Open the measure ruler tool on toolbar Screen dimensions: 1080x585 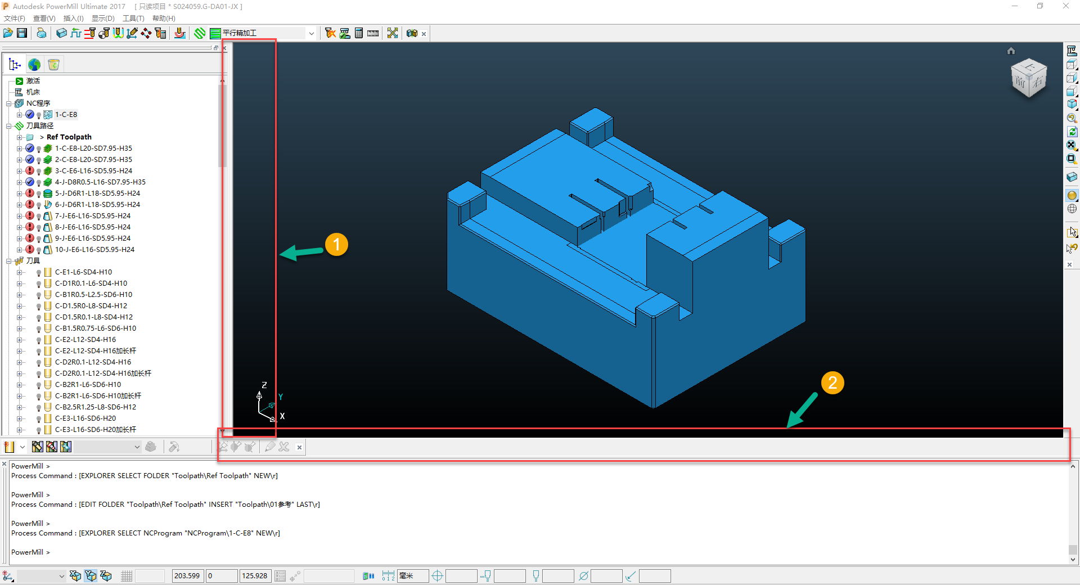coord(373,33)
